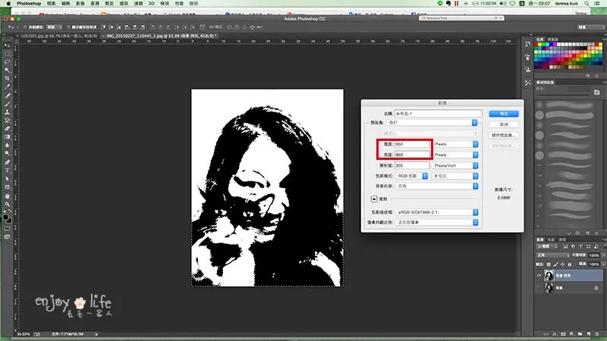This screenshot has width=607, height=341.
Task: Click the layer opacity 100% field
Action: pos(594,255)
